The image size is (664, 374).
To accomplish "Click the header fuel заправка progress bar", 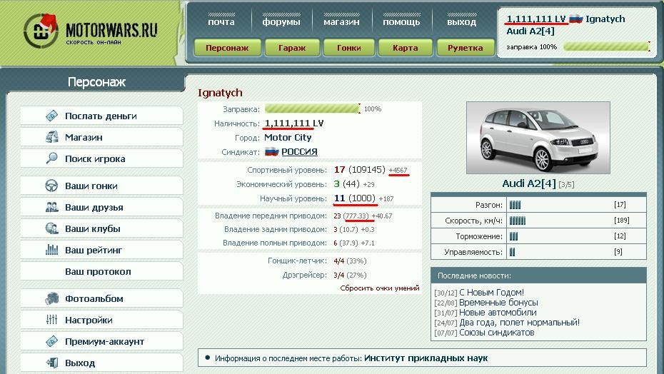I will tap(606, 46).
